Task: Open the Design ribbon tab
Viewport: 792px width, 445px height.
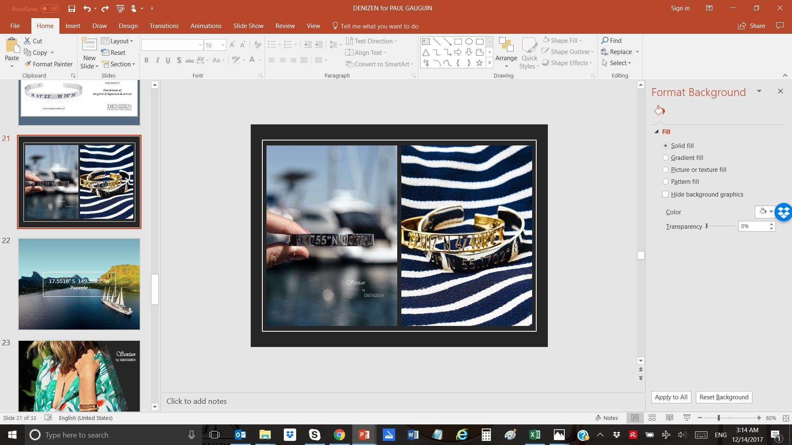Action: [x=128, y=26]
